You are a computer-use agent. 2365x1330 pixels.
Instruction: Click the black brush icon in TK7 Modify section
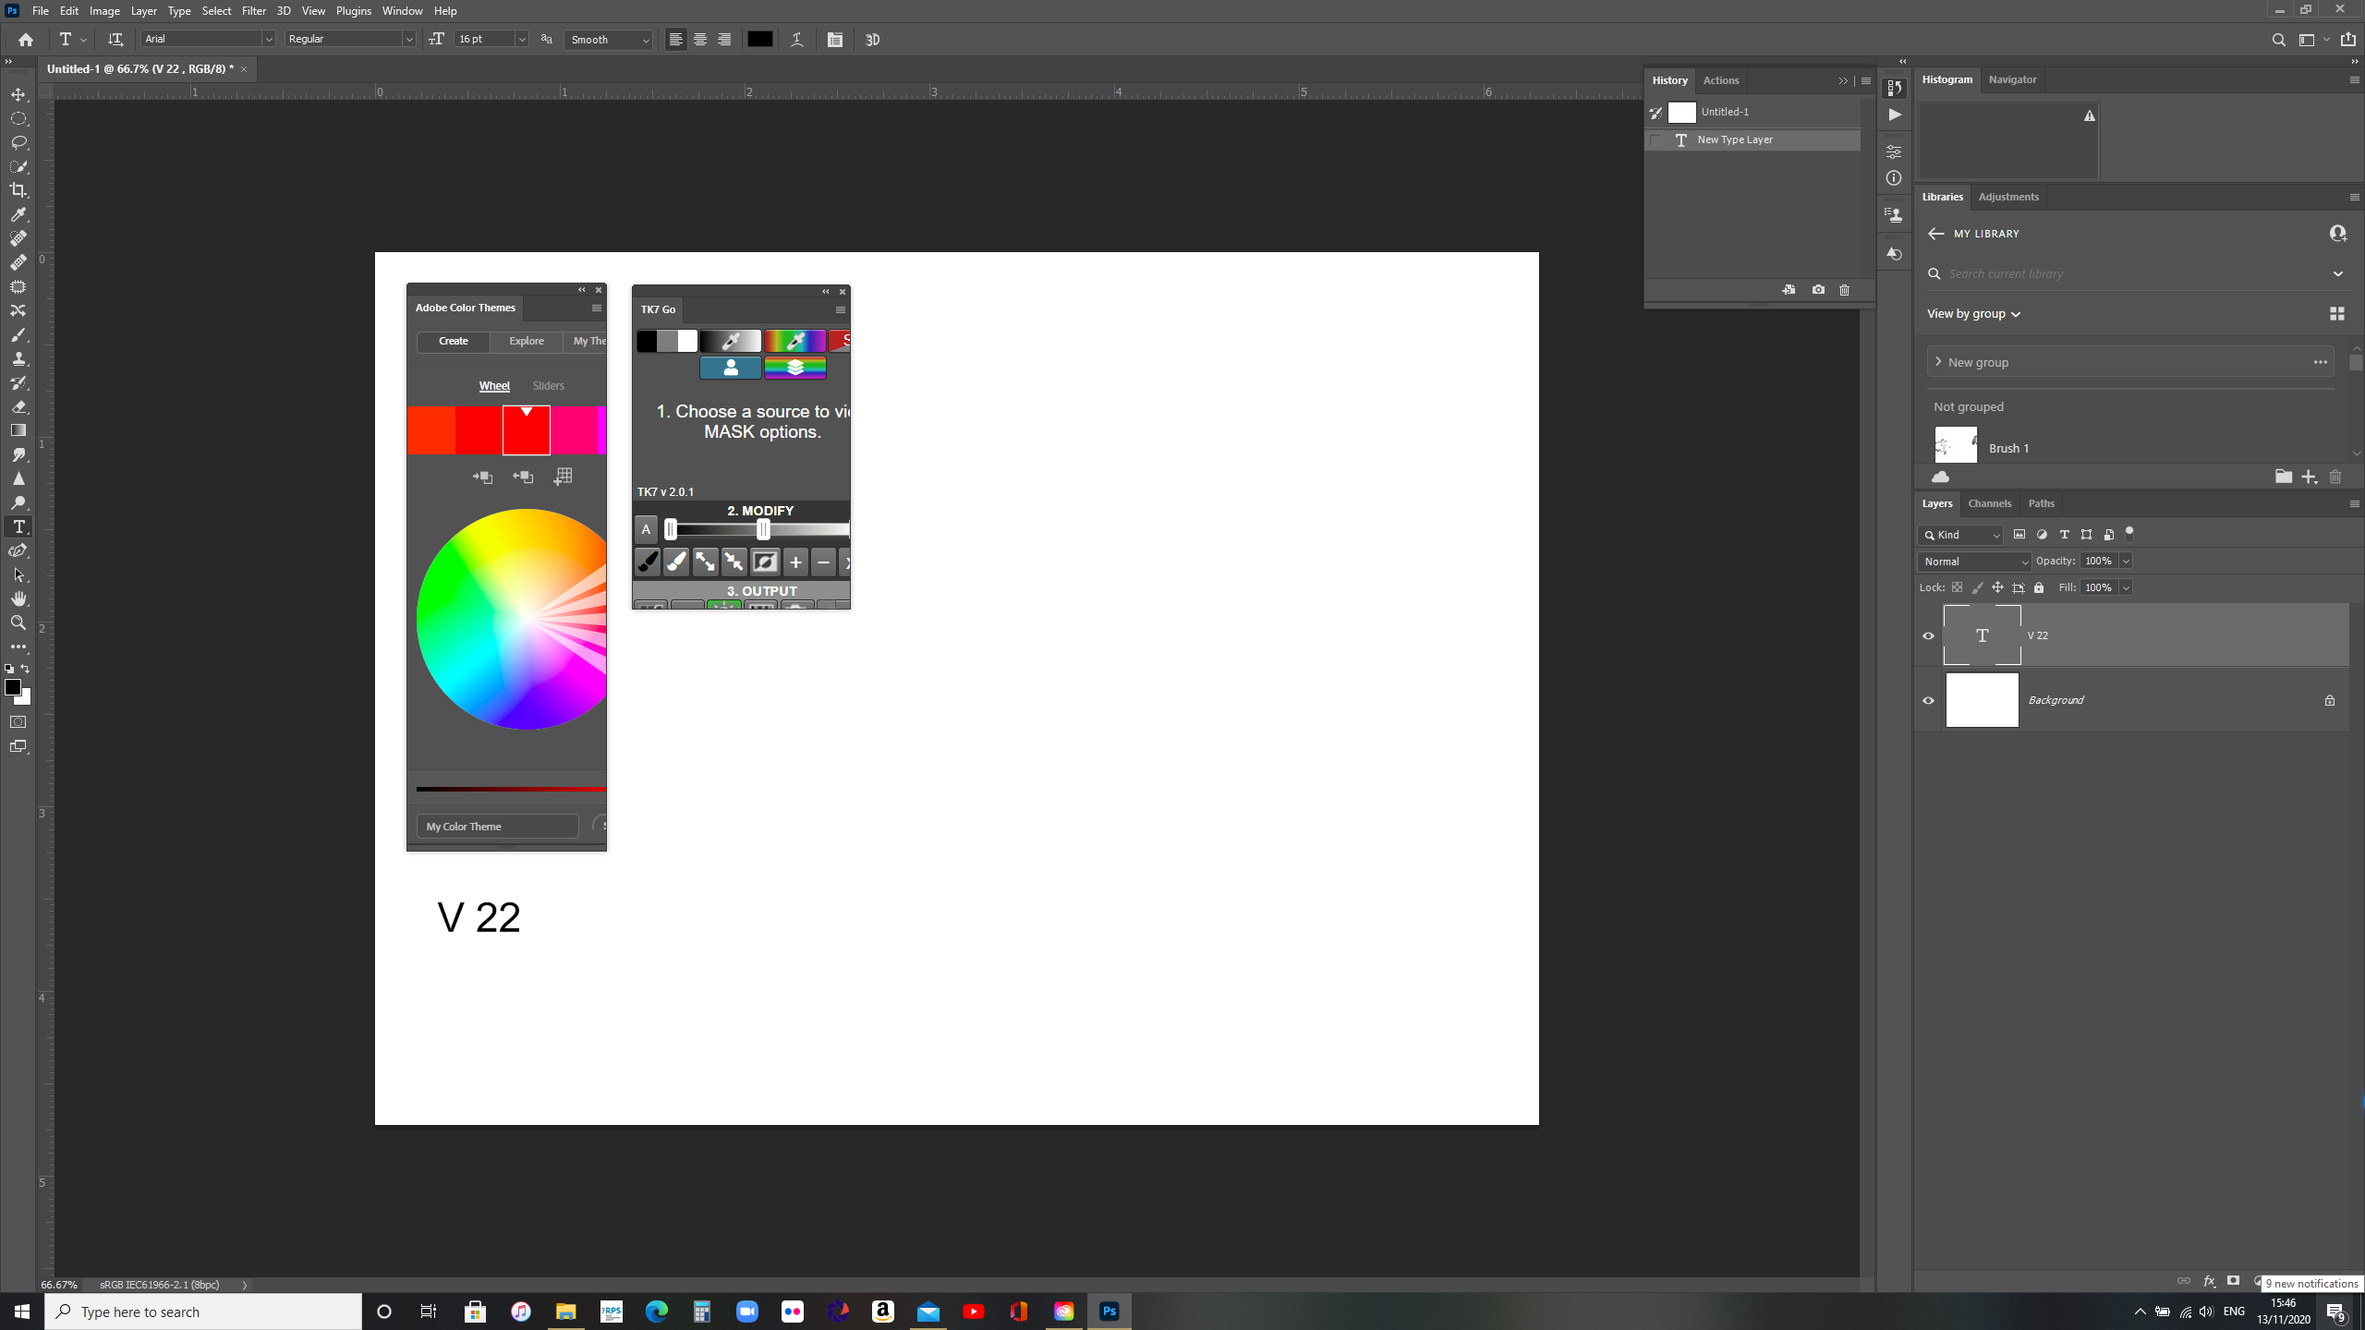tap(647, 561)
